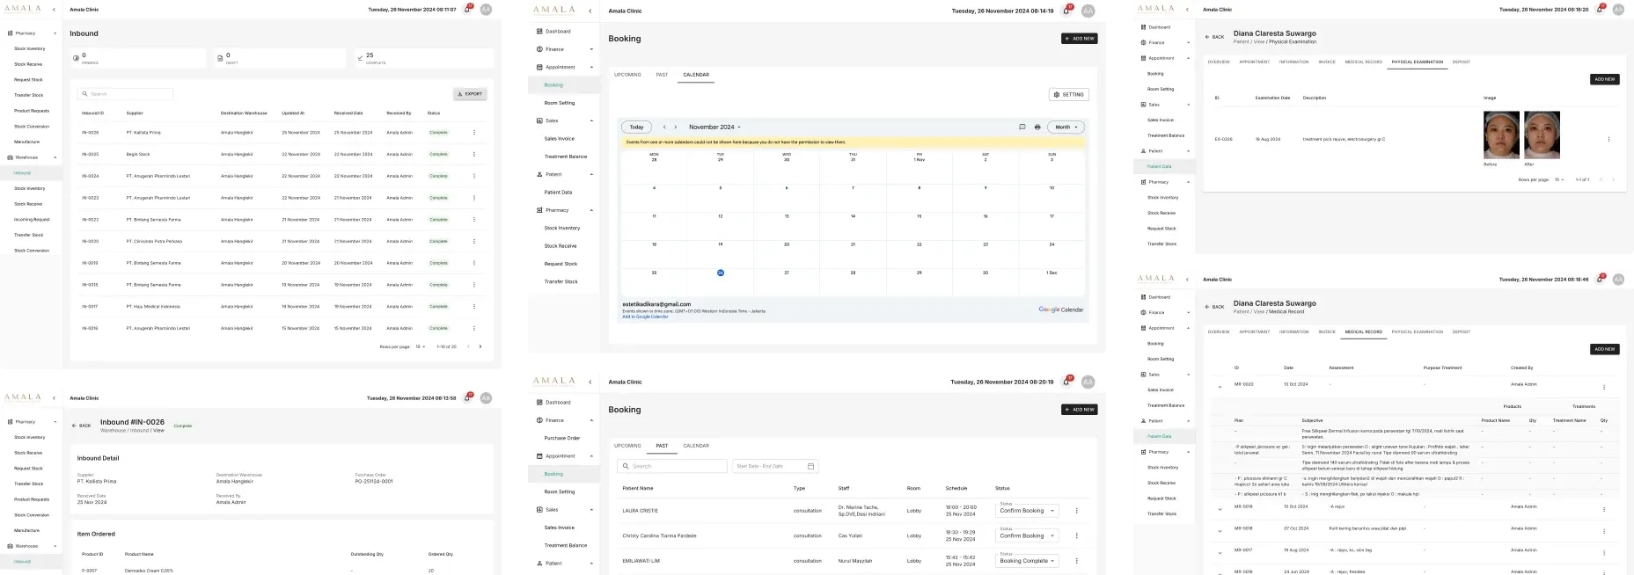Image resolution: width=1634 pixels, height=575 pixels.
Task: Click ADD NEW on the Medical Record screen
Action: point(1605,349)
